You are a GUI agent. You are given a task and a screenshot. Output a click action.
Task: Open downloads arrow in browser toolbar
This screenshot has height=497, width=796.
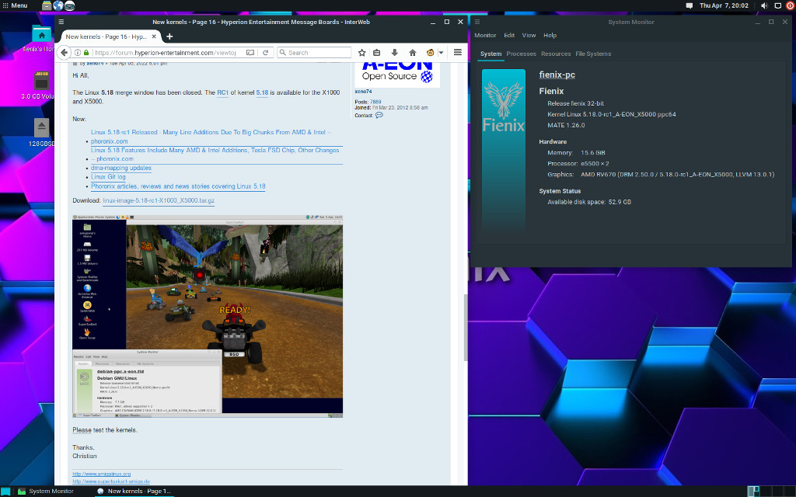pyautogui.click(x=394, y=53)
